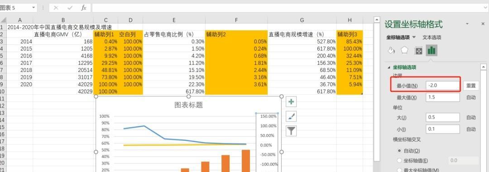
Task: Select the Effects pentagon icon
Action: (404, 51)
